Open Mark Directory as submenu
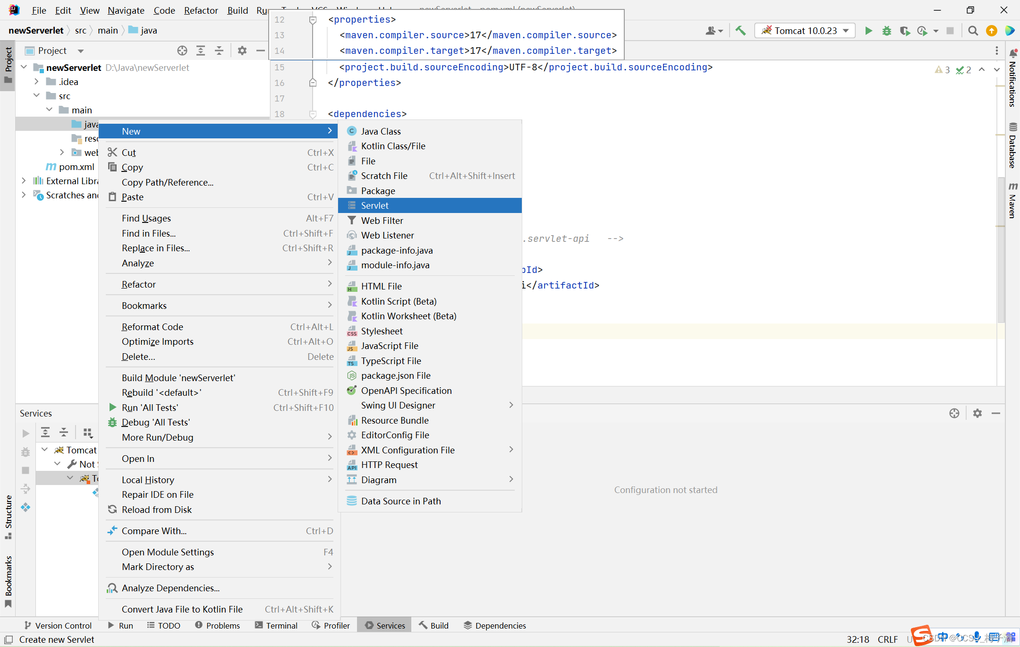Screen dimensions: 1020x647 click(x=220, y=567)
